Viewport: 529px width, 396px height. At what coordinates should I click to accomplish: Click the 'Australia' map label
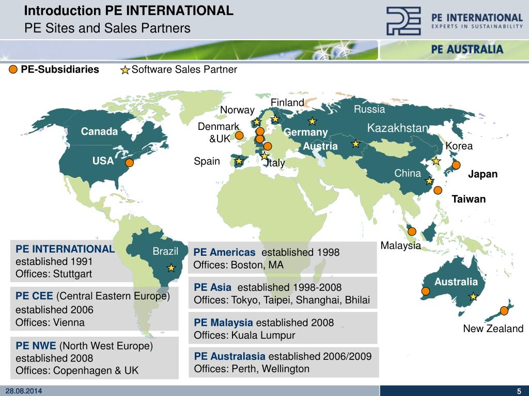tap(456, 282)
